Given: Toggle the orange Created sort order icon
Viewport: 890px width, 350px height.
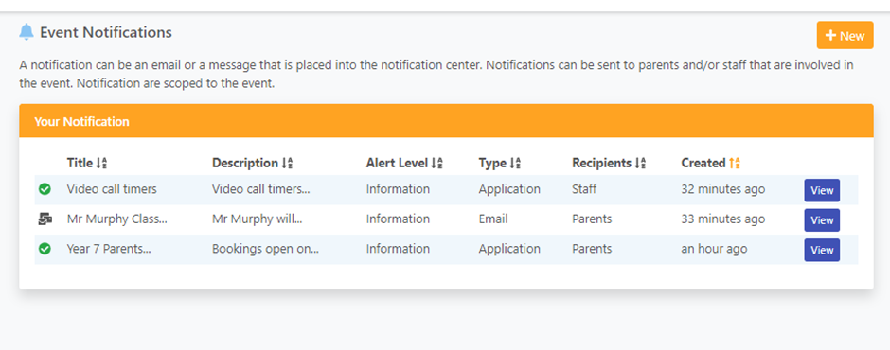Looking at the screenshot, I should pos(735,164).
